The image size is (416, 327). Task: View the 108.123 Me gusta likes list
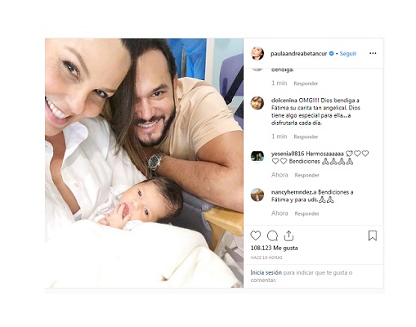274,248
